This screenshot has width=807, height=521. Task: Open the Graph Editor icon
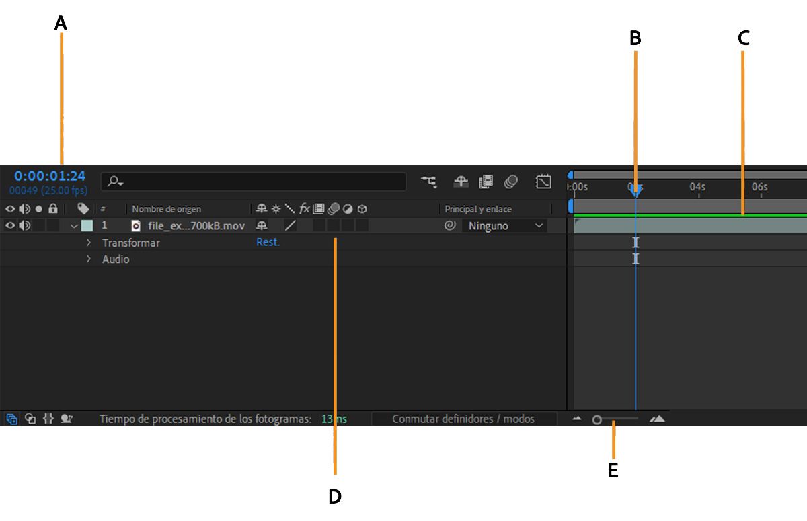point(543,182)
